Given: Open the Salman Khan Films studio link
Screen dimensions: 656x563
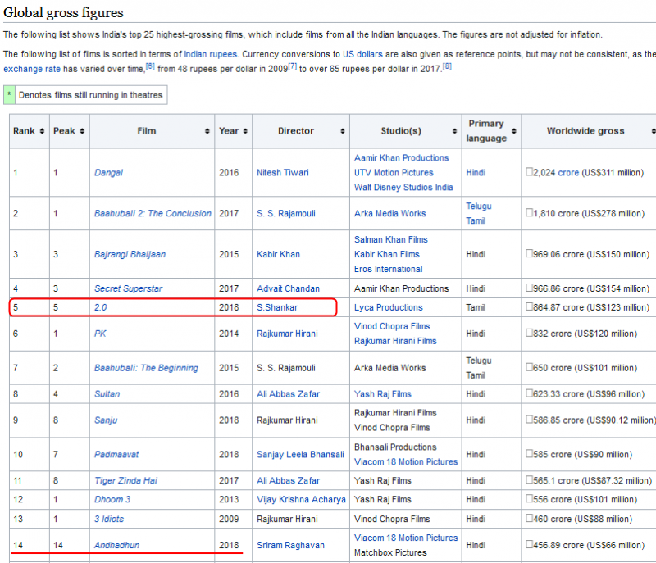Looking at the screenshot, I should click(391, 240).
